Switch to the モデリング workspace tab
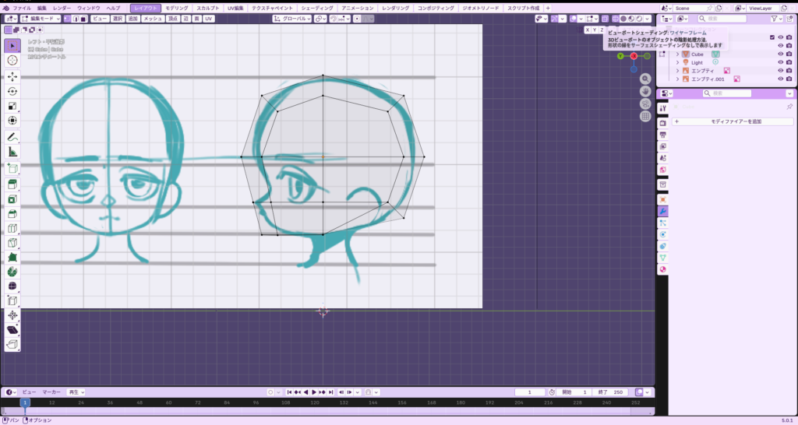 click(176, 7)
